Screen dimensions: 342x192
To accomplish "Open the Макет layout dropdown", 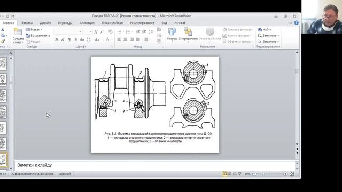I will (x=34, y=30).
